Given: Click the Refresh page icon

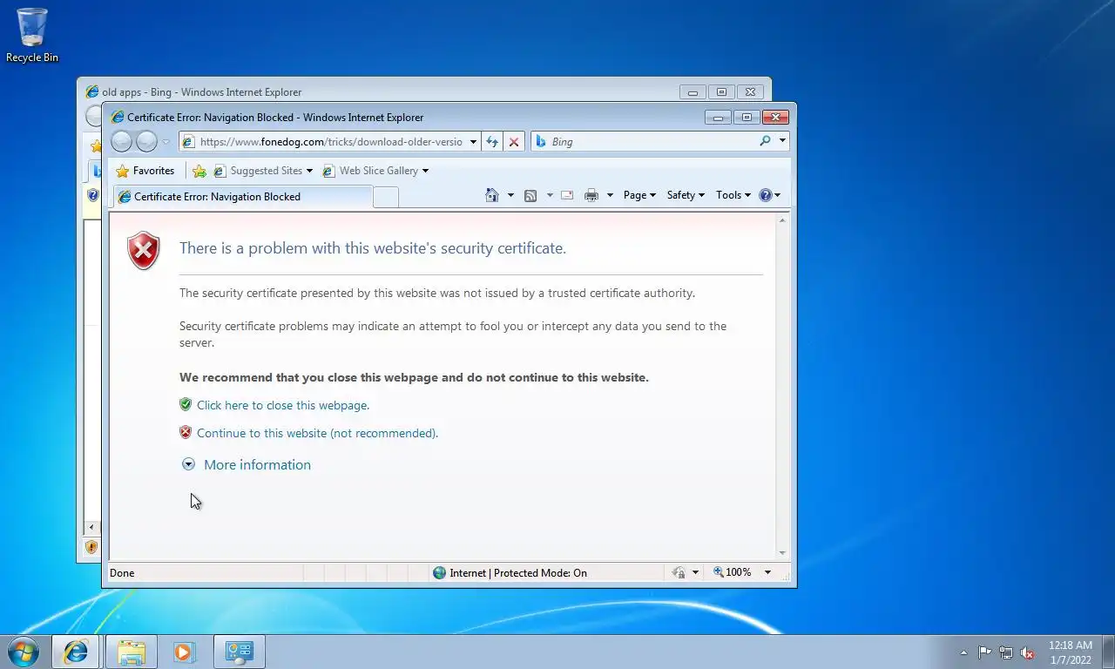Looking at the screenshot, I should click(493, 142).
